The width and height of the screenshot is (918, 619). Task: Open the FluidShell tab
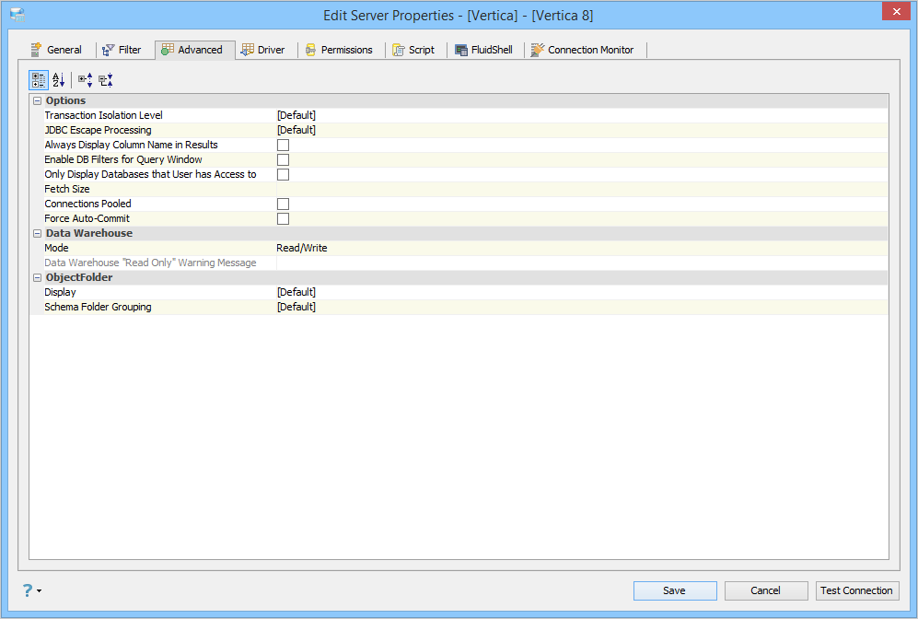click(484, 50)
